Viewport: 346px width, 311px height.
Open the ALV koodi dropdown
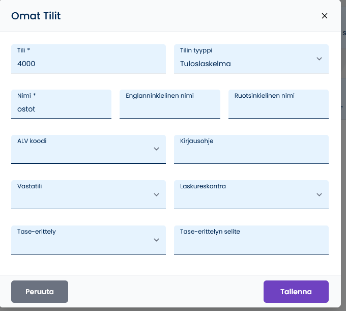pos(89,149)
